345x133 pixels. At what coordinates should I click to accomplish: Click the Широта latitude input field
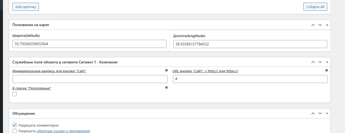89,44
